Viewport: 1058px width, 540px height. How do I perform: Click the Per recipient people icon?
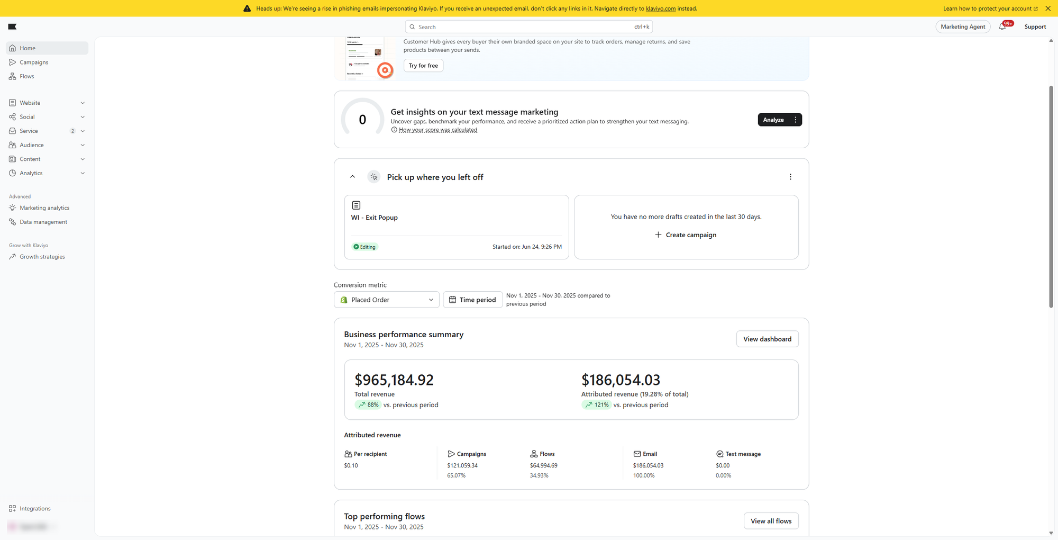click(348, 454)
